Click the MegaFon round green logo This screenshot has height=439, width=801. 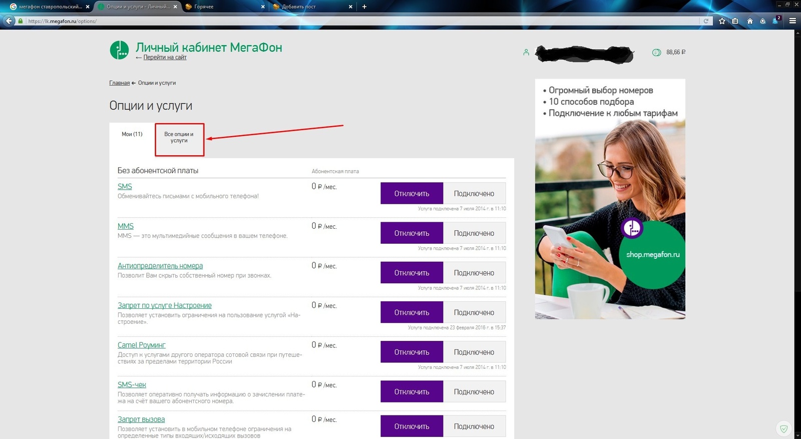click(x=119, y=50)
